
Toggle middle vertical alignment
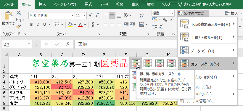(x=112, y=15)
